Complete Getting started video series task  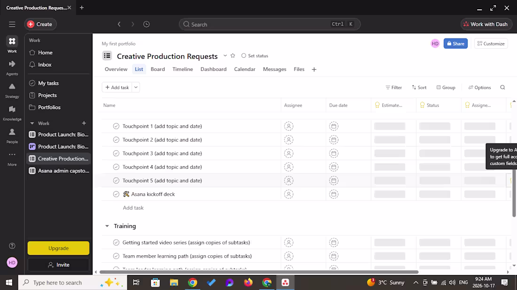click(x=116, y=243)
